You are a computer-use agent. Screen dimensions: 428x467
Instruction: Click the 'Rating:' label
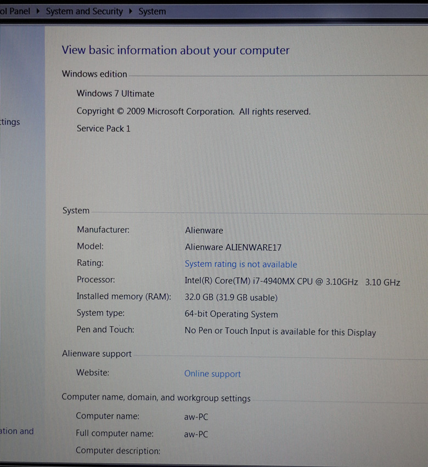90,263
